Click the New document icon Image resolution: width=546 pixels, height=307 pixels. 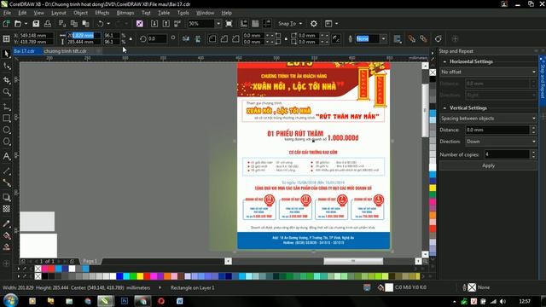6,24
